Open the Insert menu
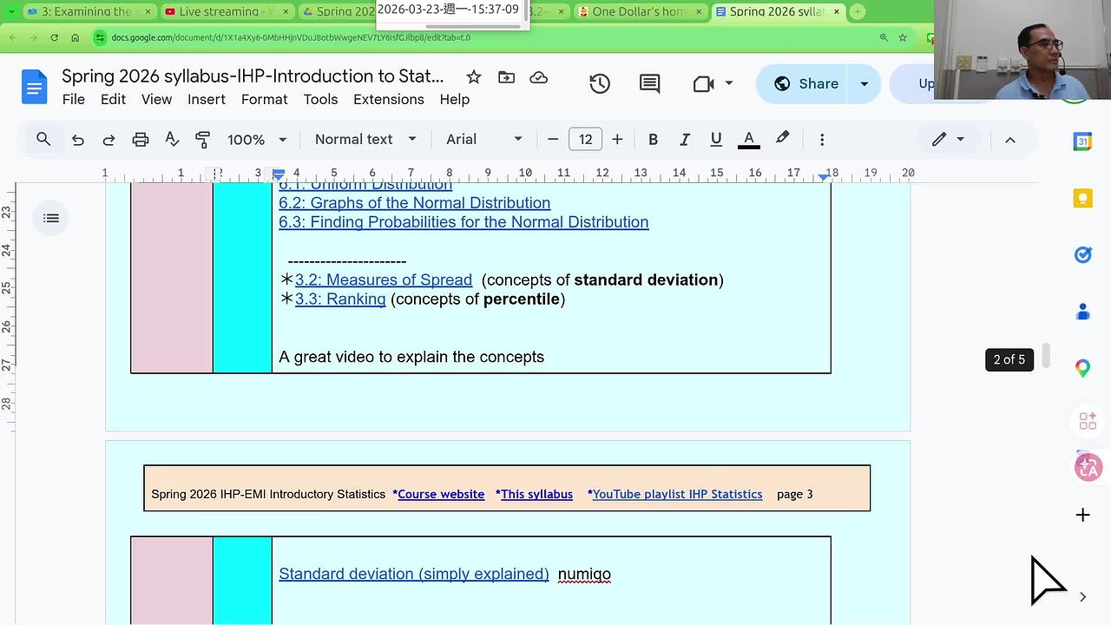The height and width of the screenshot is (625, 1111). click(207, 99)
